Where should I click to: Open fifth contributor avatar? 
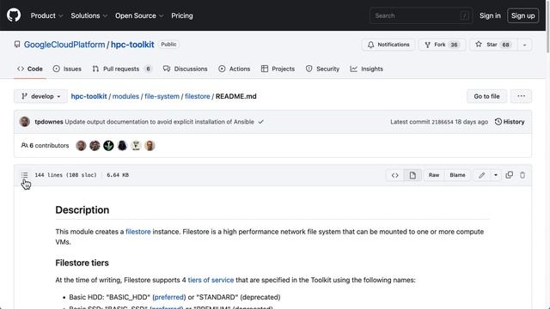pyautogui.click(x=136, y=145)
